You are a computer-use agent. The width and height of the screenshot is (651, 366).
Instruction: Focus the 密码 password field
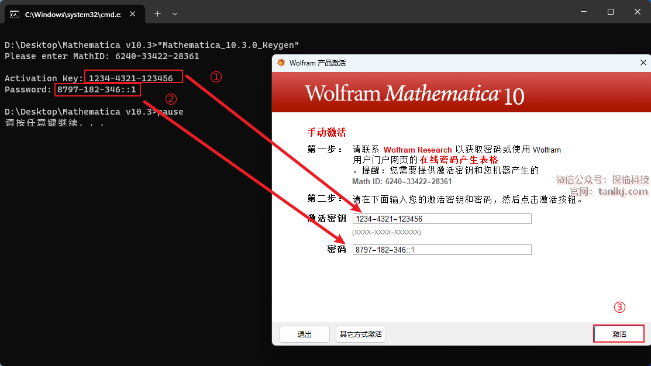click(442, 250)
